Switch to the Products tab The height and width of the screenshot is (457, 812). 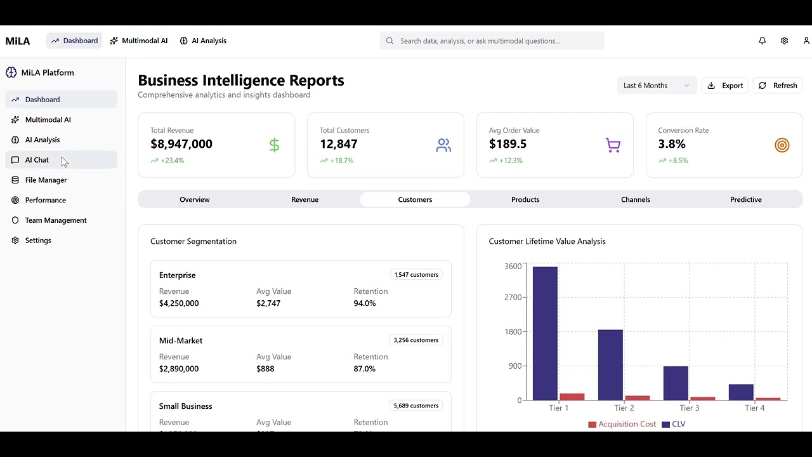pos(525,199)
